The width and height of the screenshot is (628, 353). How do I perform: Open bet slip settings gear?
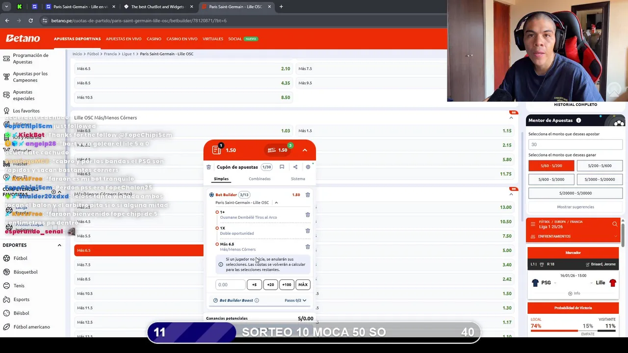point(308,167)
